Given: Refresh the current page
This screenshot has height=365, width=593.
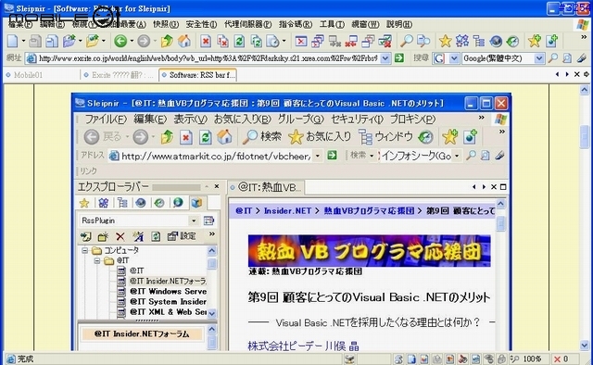Looking at the screenshot, I should [x=239, y=41].
